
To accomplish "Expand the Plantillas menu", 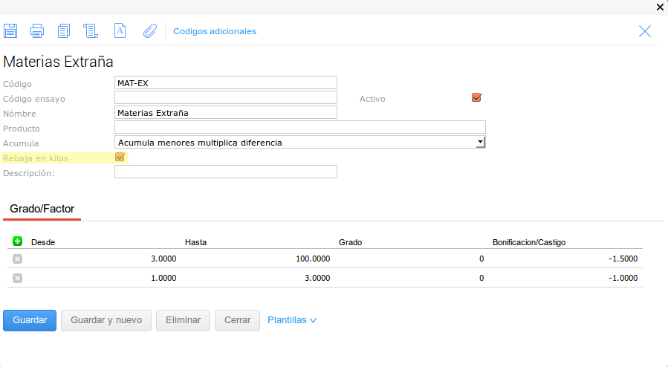I will [x=292, y=320].
